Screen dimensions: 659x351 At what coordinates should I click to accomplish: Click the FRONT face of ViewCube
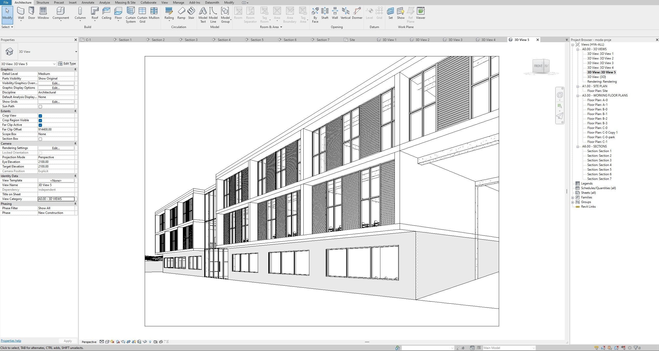[538, 66]
